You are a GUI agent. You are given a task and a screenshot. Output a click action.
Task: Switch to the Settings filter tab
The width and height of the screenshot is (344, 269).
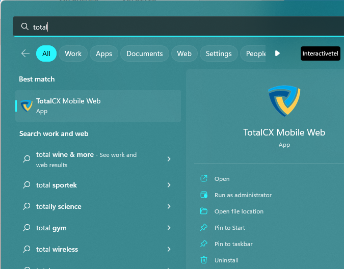[219, 53]
